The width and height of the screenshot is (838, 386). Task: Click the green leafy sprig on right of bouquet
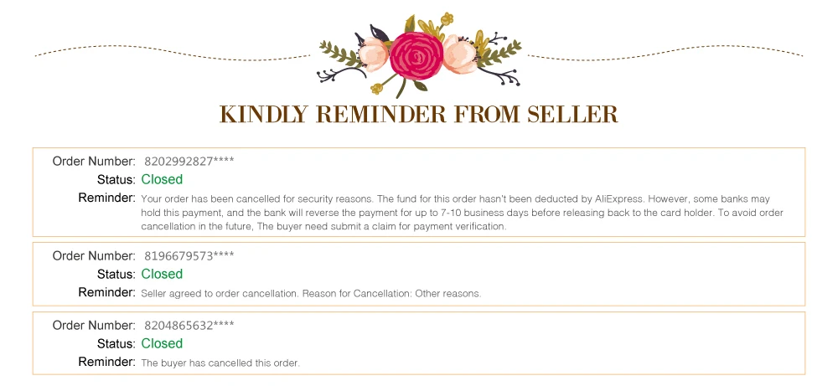tap(501, 54)
